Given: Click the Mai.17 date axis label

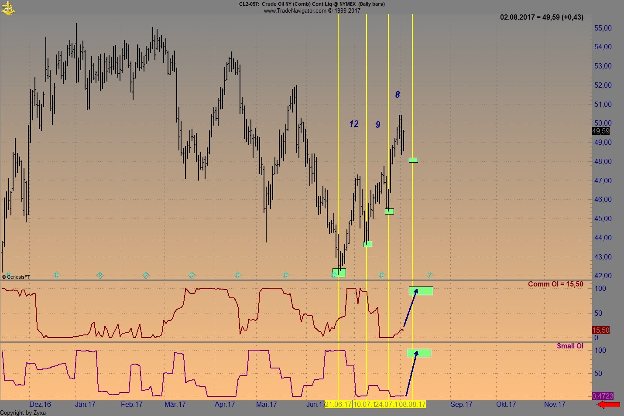Looking at the screenshot, I should [267, 405].
